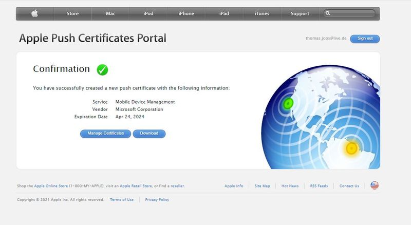Open the Apple Info footer link
The image size is (411, 225).
point(234,186)
